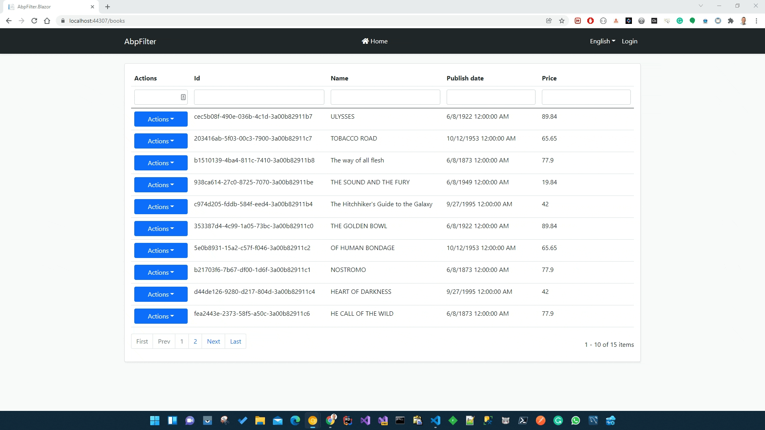Bookmark this page with star icon
Viewport: 765px width, 430px height.
(x=562, y=21)
